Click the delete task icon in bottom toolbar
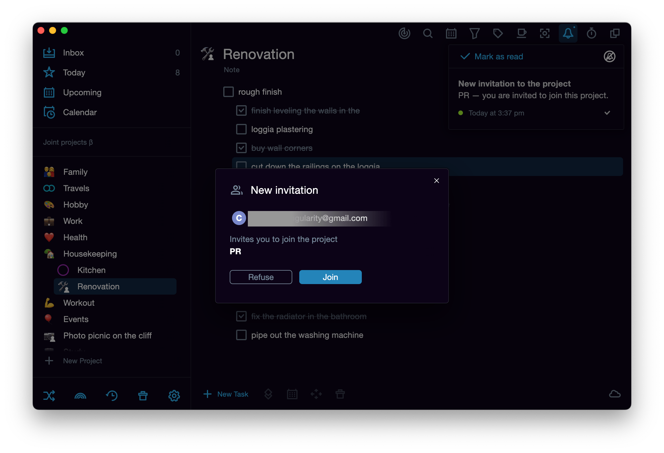Image resolution: width=664 pixels, height=453 pixels. 340,394
